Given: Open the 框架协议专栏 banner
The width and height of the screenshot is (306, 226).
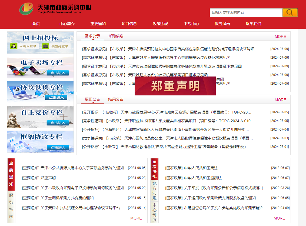Looking at the screenshot, I should [x=40, y=141].
